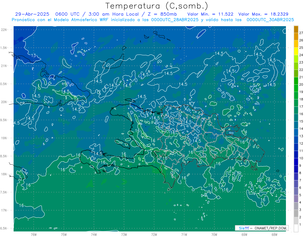The width and height of the screenshot is (308, 238).
Task: Click the "18N" latitude label
Action: 4,174
